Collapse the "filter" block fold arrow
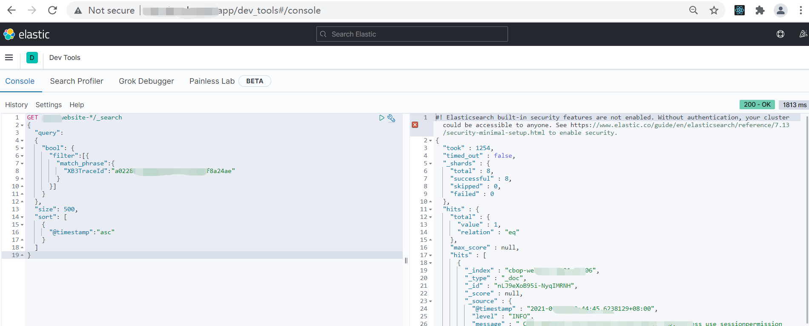This screenshot has width=809, height=326. (x=22, y=156)
